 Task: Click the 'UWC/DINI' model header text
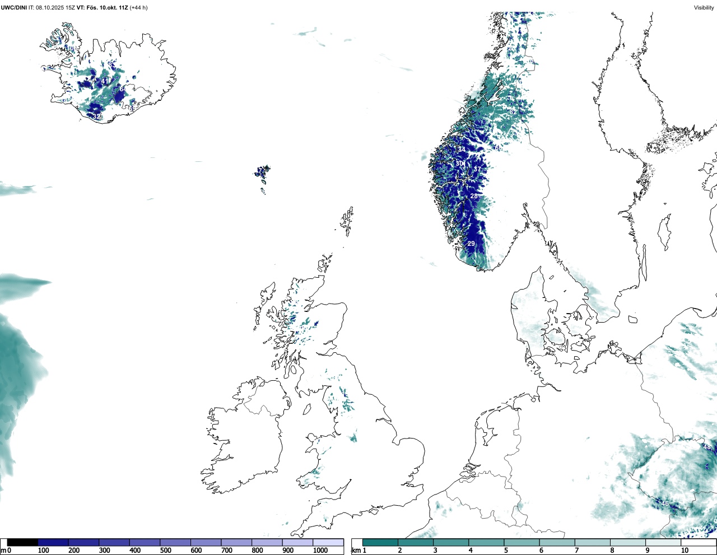[x=14, y=8]
